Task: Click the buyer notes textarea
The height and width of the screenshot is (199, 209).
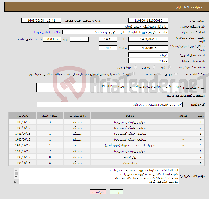Action: (96, 176)
